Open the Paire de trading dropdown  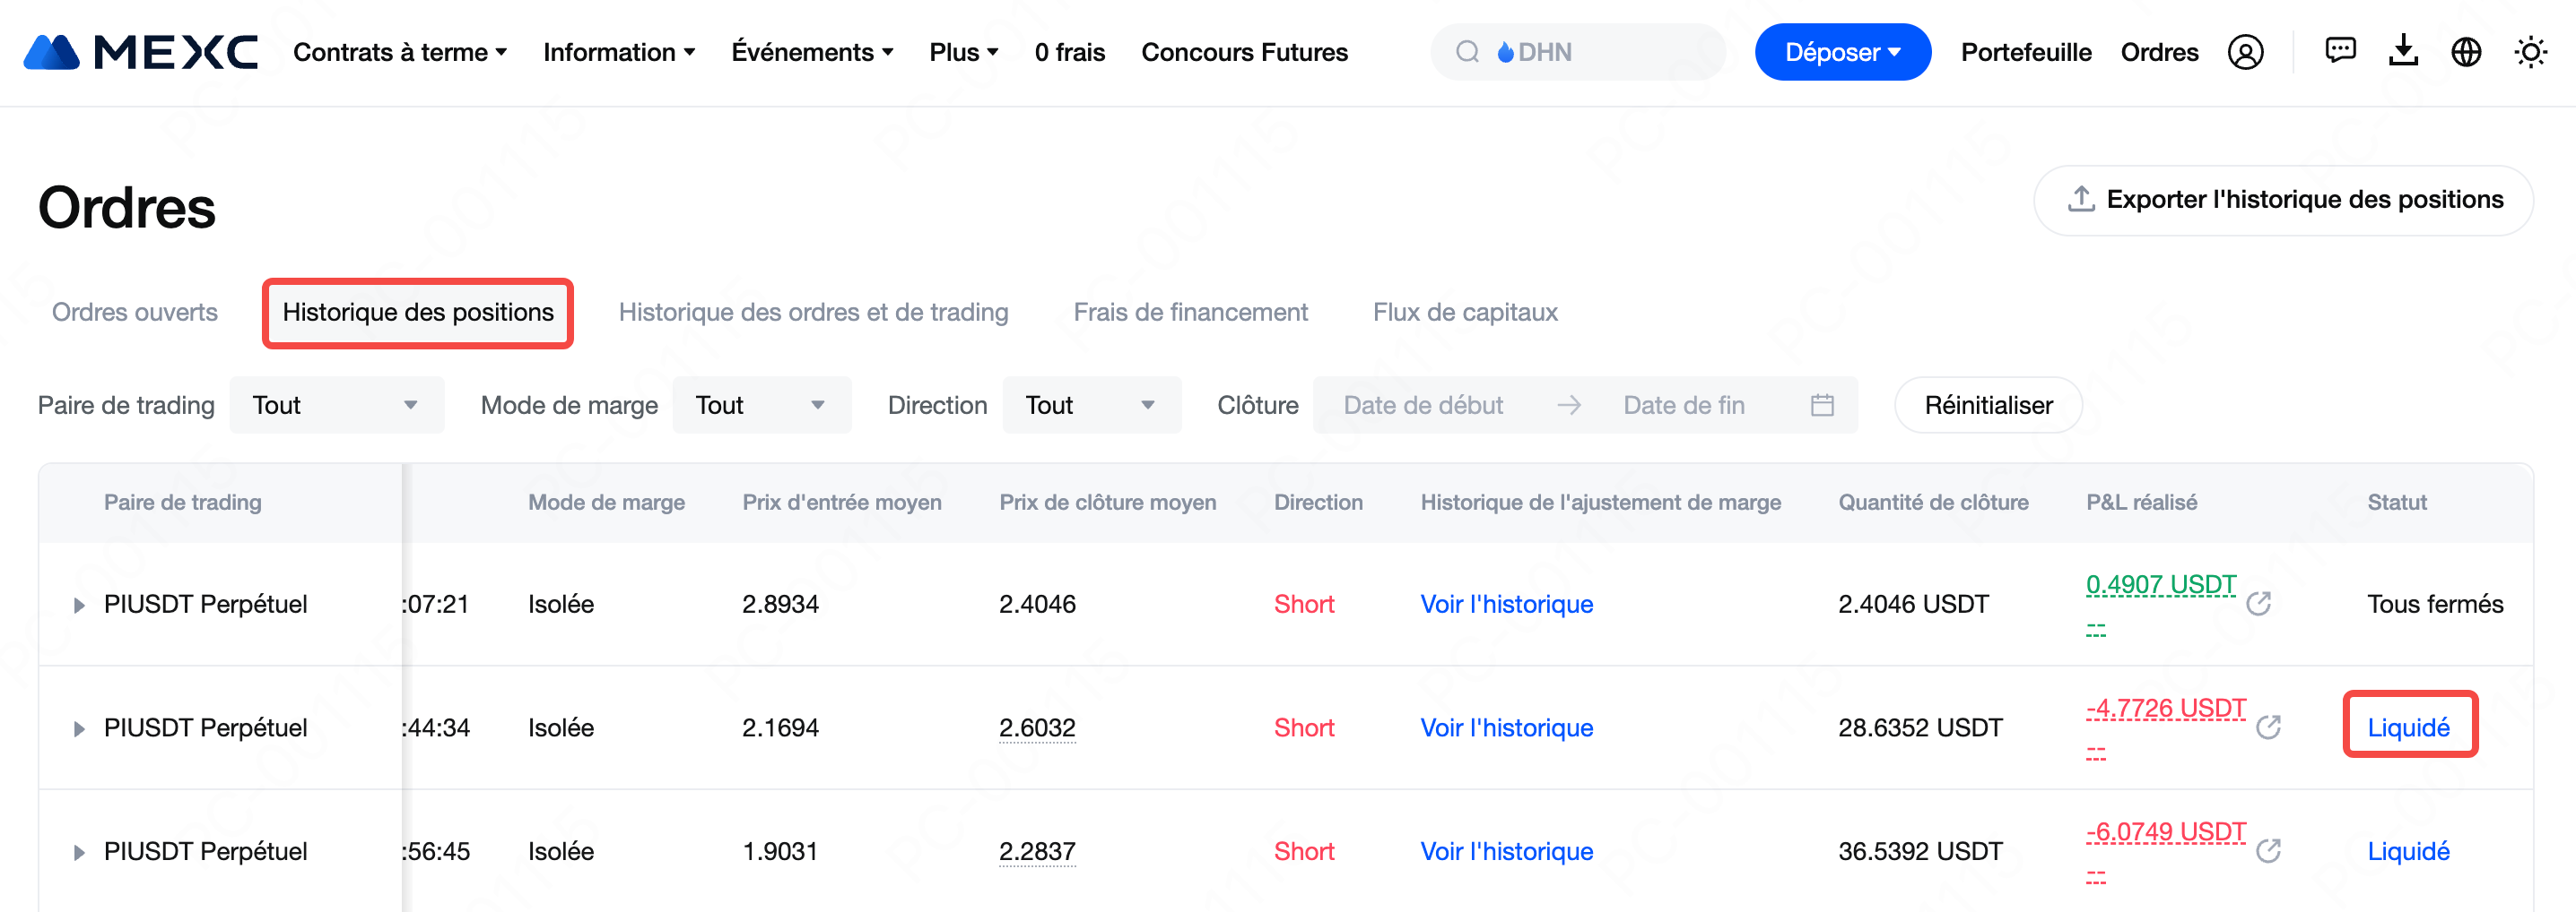point(336,406)
